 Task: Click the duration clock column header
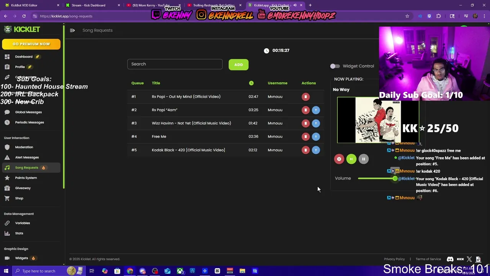coord(251,83)
